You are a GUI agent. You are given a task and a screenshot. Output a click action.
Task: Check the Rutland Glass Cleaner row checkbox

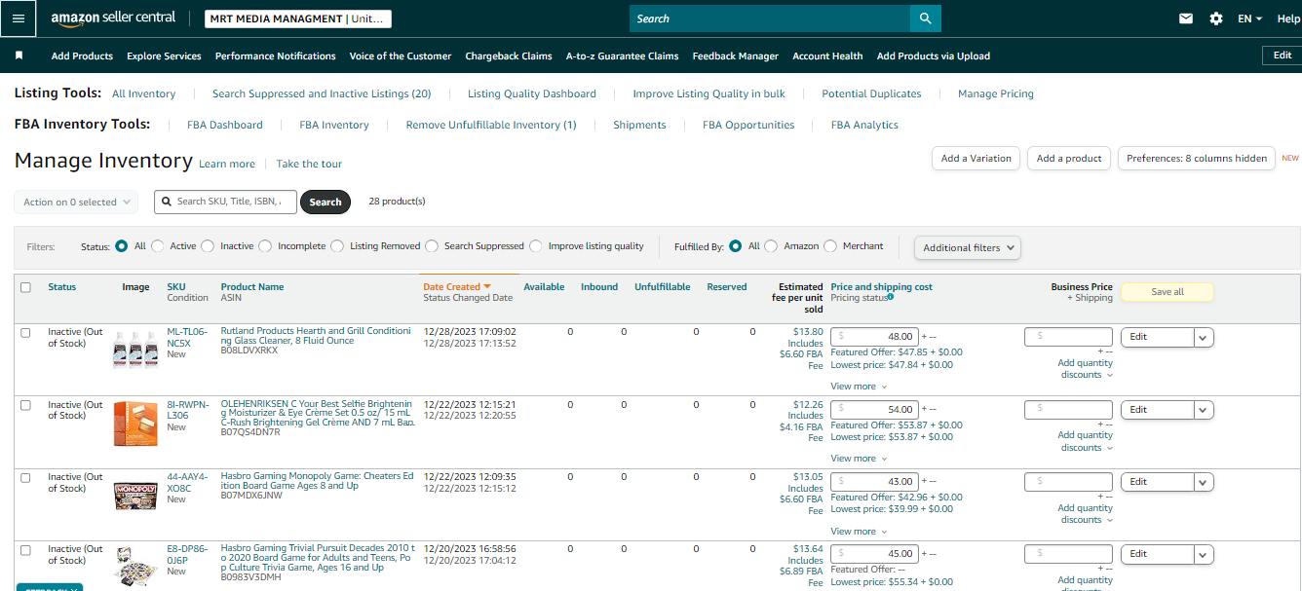point(25,332)
